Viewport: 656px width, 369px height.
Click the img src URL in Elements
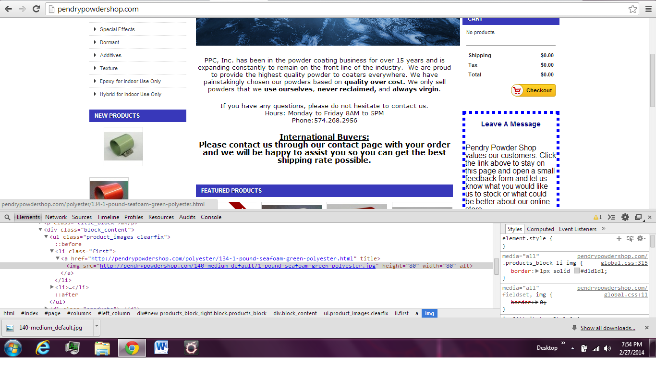(237, 266)
